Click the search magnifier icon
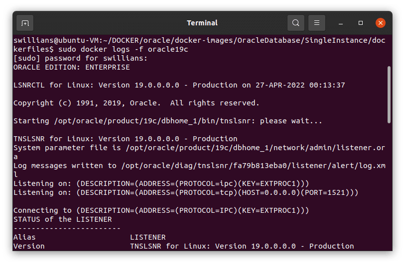Viewport: 405px width, 265px height. click(296, 23)
